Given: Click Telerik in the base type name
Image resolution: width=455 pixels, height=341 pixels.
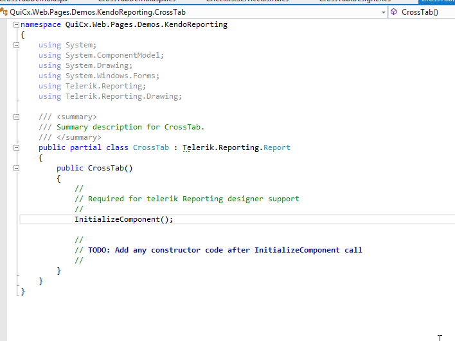Looking at the screenshot, I should pyautogui.click(x=198, y=147).
